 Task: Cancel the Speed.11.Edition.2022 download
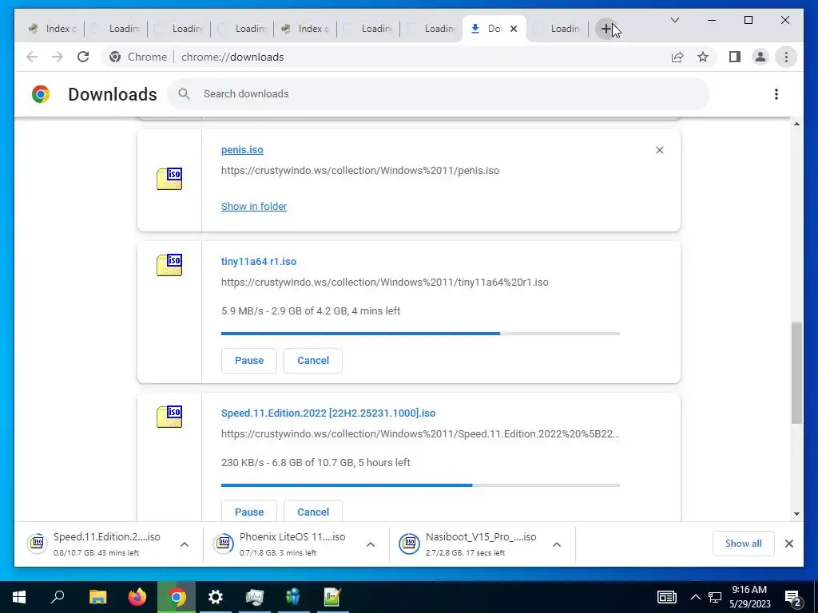[x=313, y=512]
